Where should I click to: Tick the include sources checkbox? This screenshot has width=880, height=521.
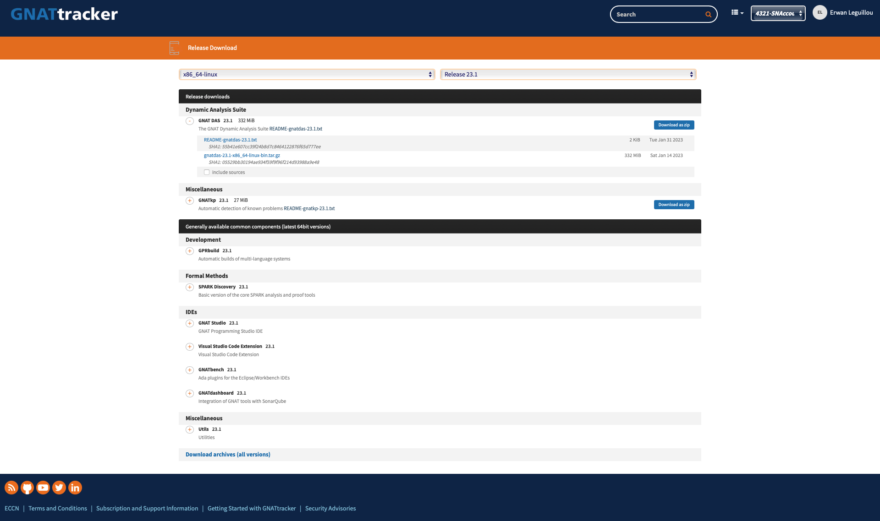207,172
